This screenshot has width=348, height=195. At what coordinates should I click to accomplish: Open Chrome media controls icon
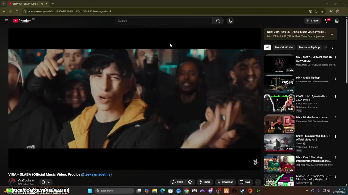(331, 11)
